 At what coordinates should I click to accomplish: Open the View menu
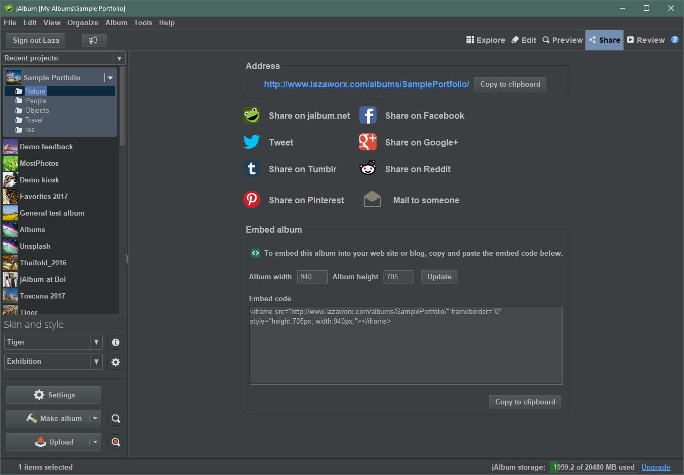(52, 22)
